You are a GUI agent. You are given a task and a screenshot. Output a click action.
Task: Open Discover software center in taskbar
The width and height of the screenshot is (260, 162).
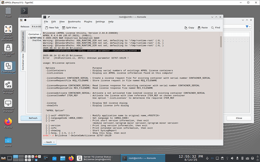click(x=54, y=158)
